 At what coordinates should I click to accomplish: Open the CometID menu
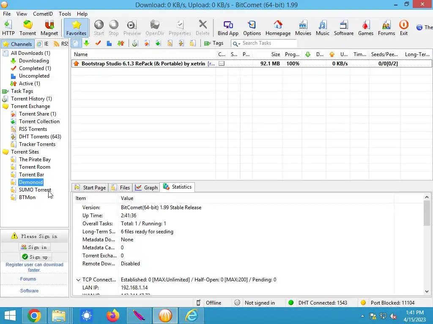(x=43, y=14)
